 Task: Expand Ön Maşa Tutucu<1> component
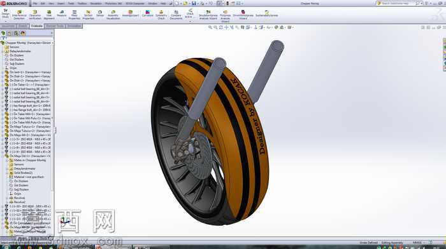coord(3,127)
